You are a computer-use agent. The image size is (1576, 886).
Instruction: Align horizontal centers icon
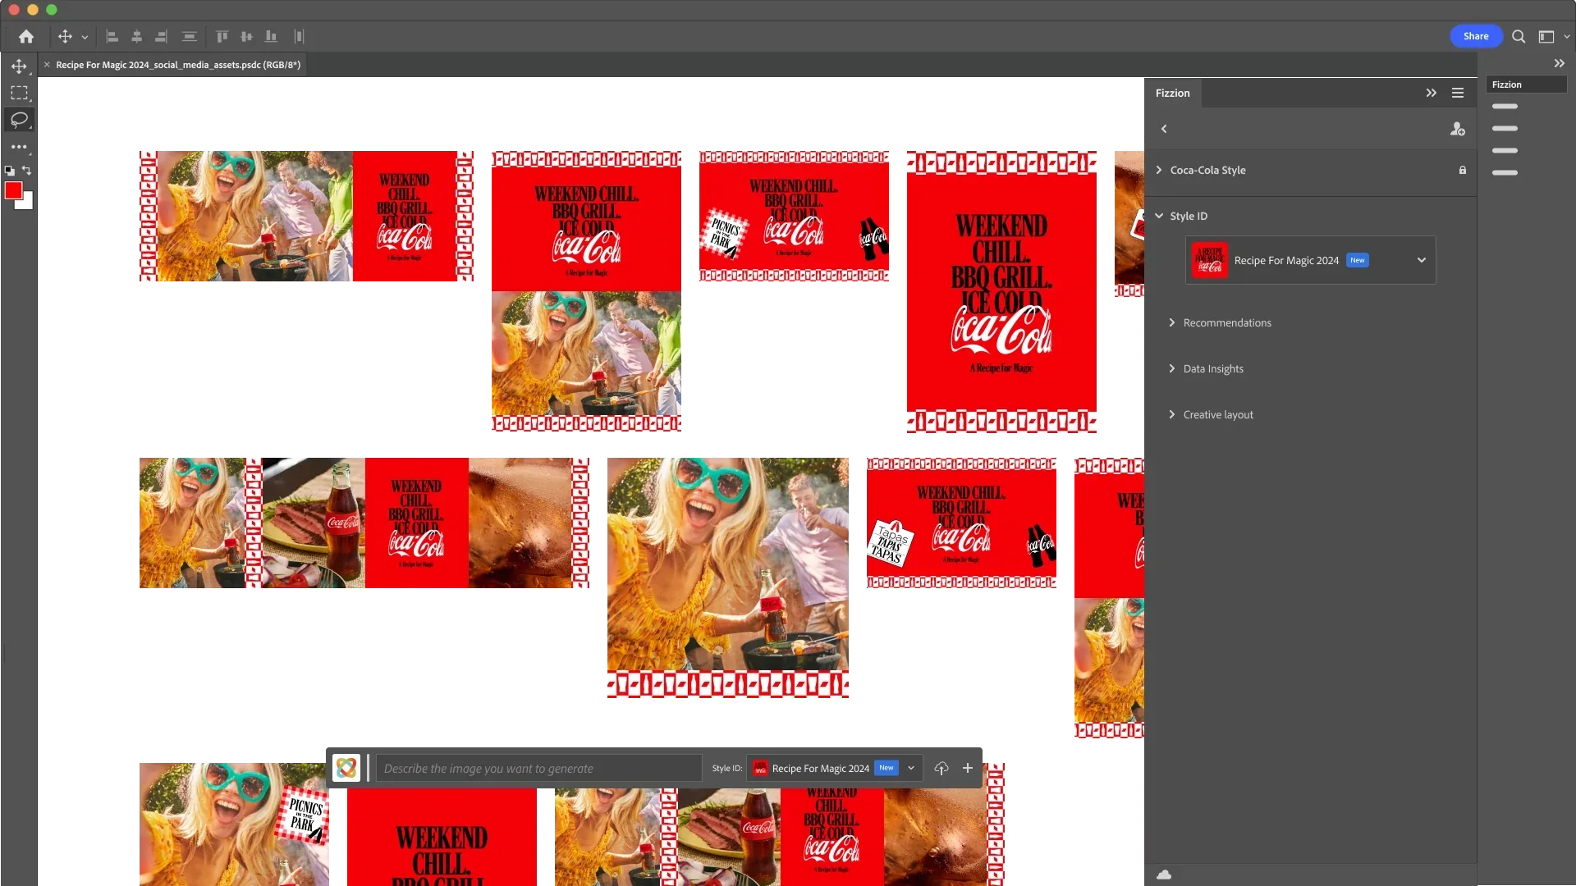[137, 36]
